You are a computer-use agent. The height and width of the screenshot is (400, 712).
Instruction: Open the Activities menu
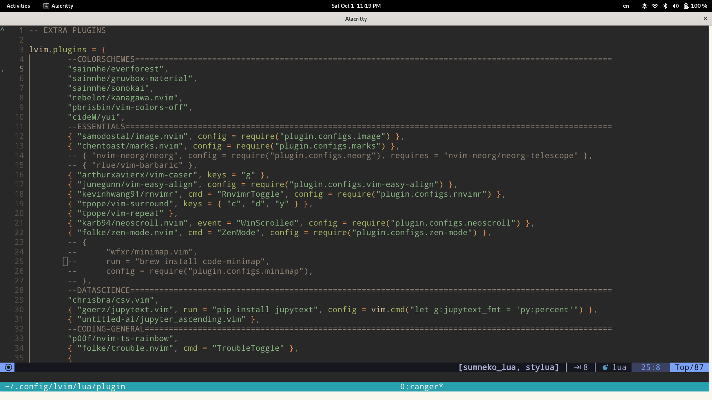18,6
